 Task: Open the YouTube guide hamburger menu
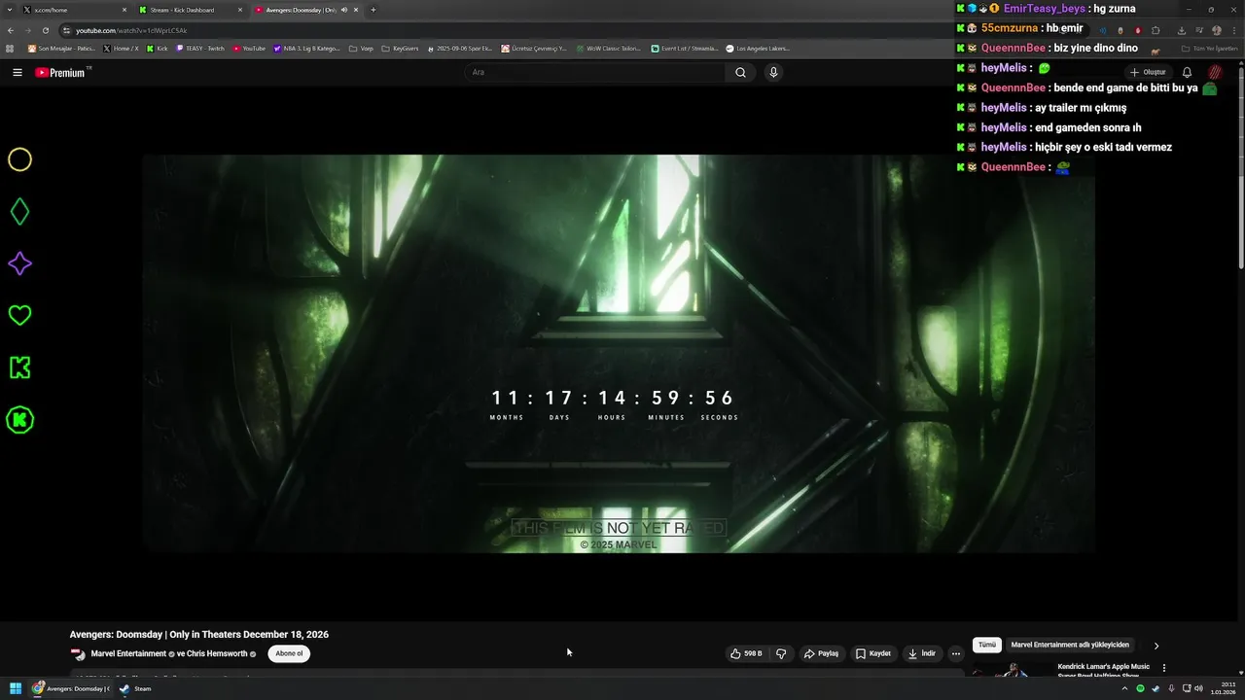[x=18, y=72]
